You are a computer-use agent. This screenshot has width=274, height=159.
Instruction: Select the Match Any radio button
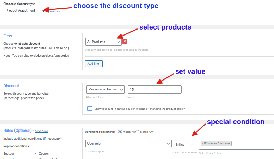pyautogui.click(x=138, y=132)
